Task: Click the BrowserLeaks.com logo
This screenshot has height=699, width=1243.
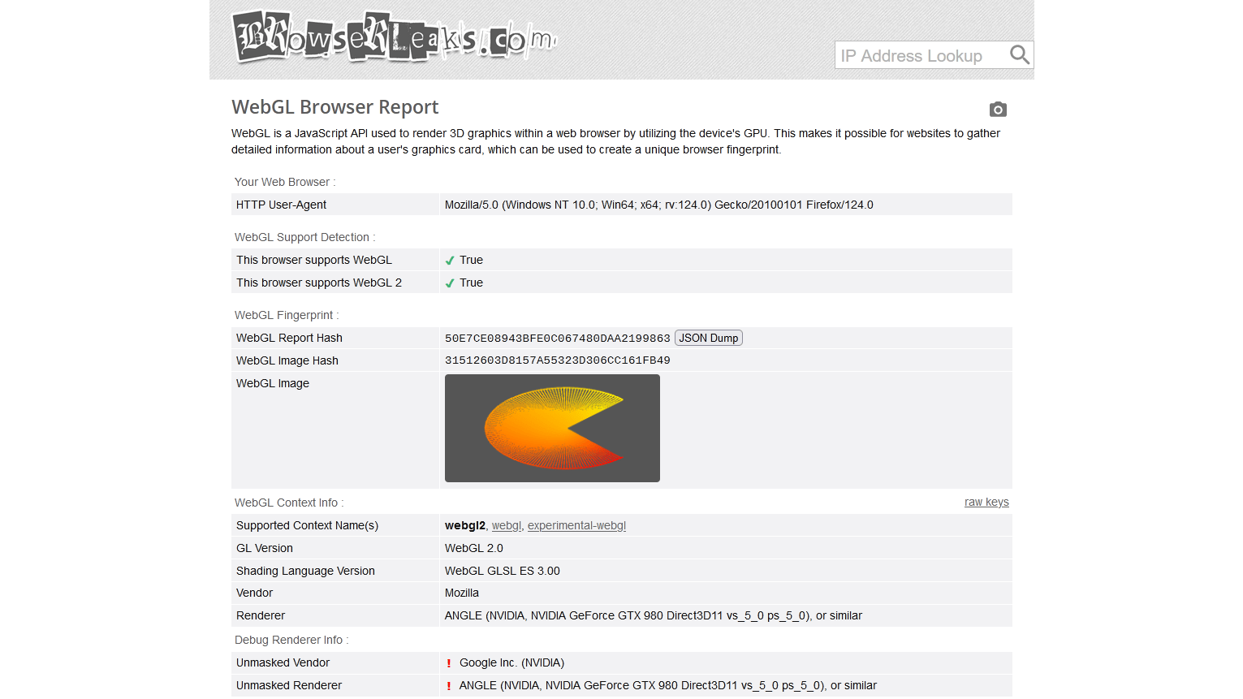Action: tap(394, 37)
